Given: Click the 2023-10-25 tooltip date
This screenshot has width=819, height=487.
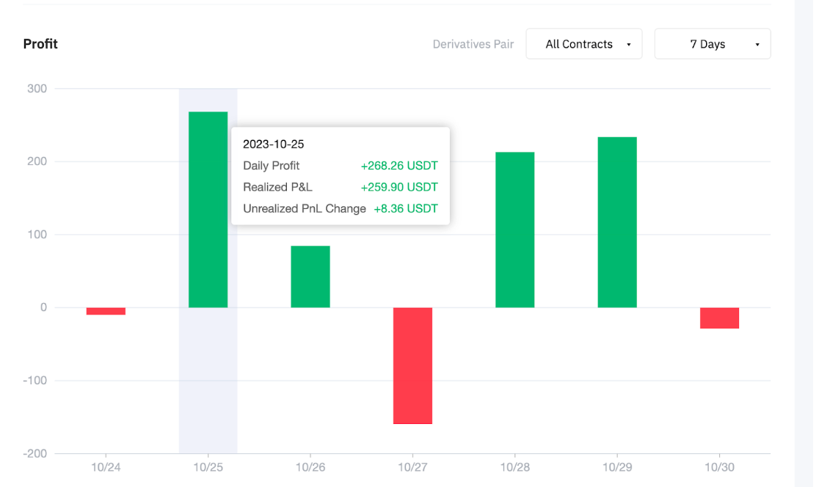Looking at the screenshot, I should pyautogui.click(x=273, y=144).
